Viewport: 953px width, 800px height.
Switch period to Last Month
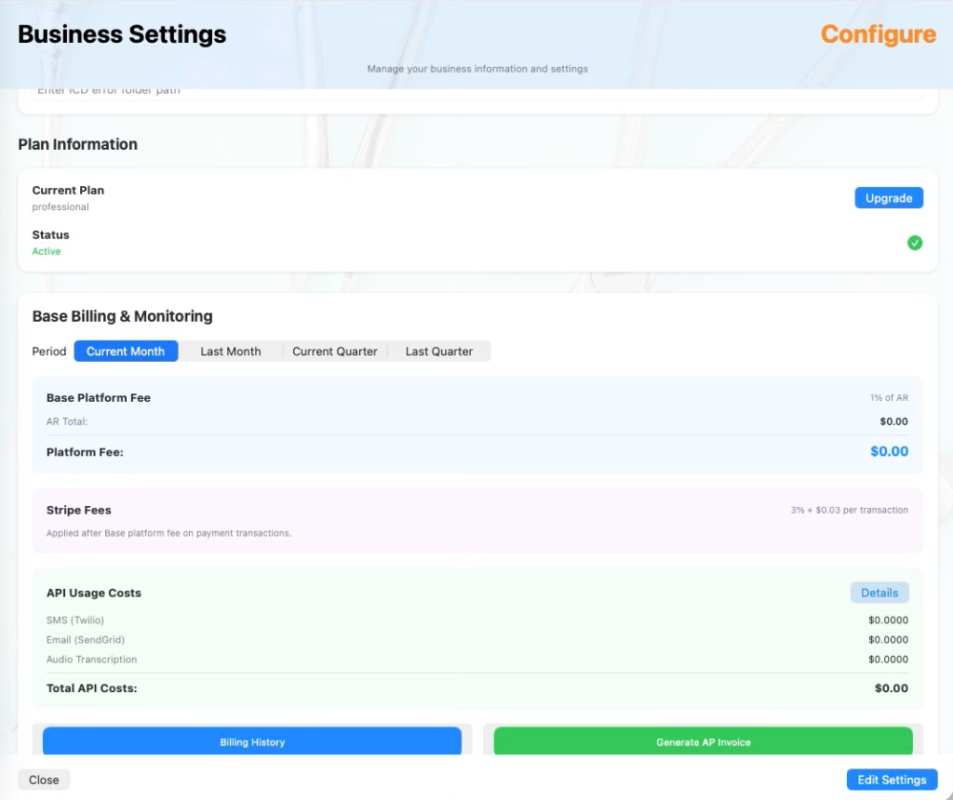(x=231, y=351)
